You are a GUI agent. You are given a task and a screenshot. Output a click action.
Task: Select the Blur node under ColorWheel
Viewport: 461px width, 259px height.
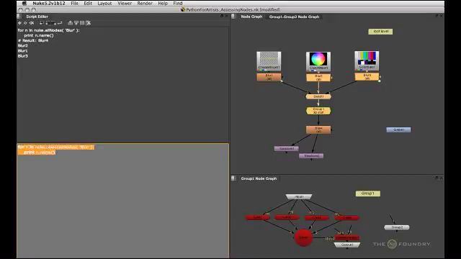(318, 78)
